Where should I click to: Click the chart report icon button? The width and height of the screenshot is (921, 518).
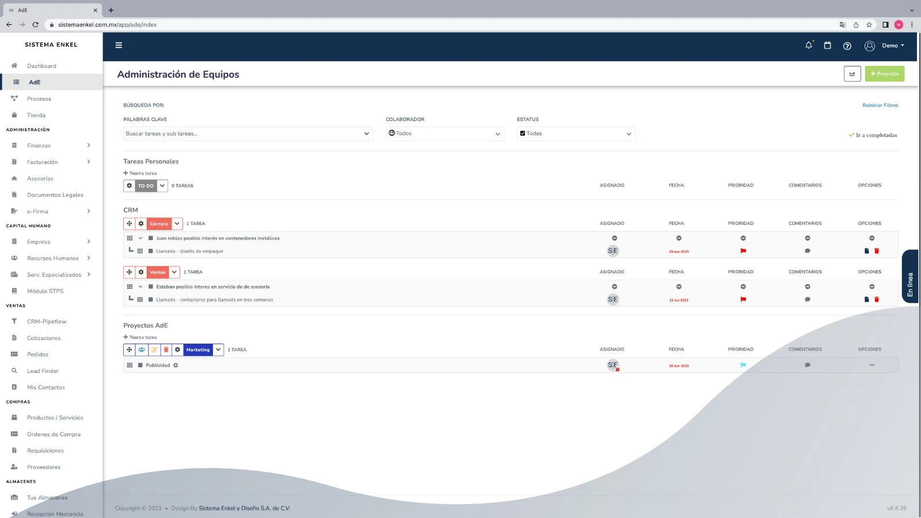(x=852, y=74)
